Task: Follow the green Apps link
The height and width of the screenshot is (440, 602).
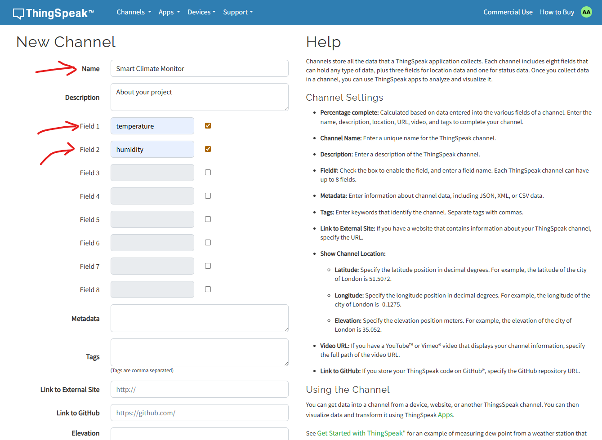Action: pos(445,415)
